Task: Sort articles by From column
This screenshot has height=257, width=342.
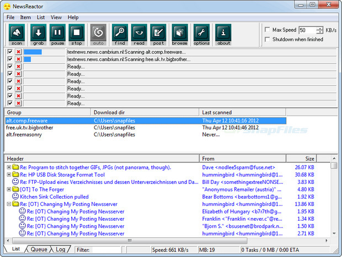Action: 243,158
